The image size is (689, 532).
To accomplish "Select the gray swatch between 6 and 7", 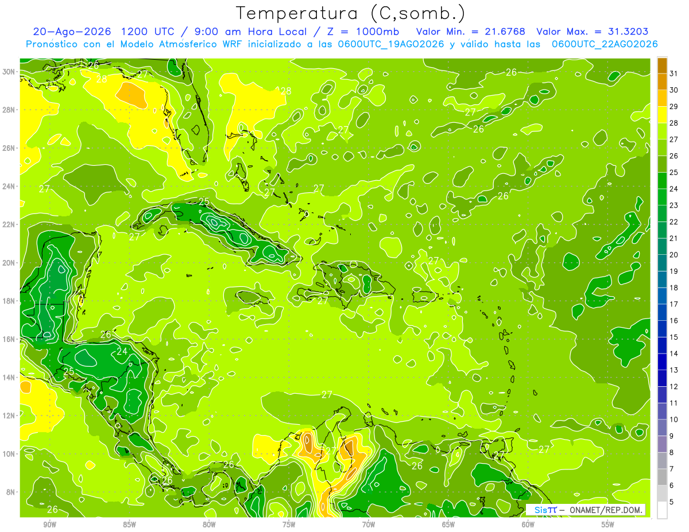I will pos(662,477).
